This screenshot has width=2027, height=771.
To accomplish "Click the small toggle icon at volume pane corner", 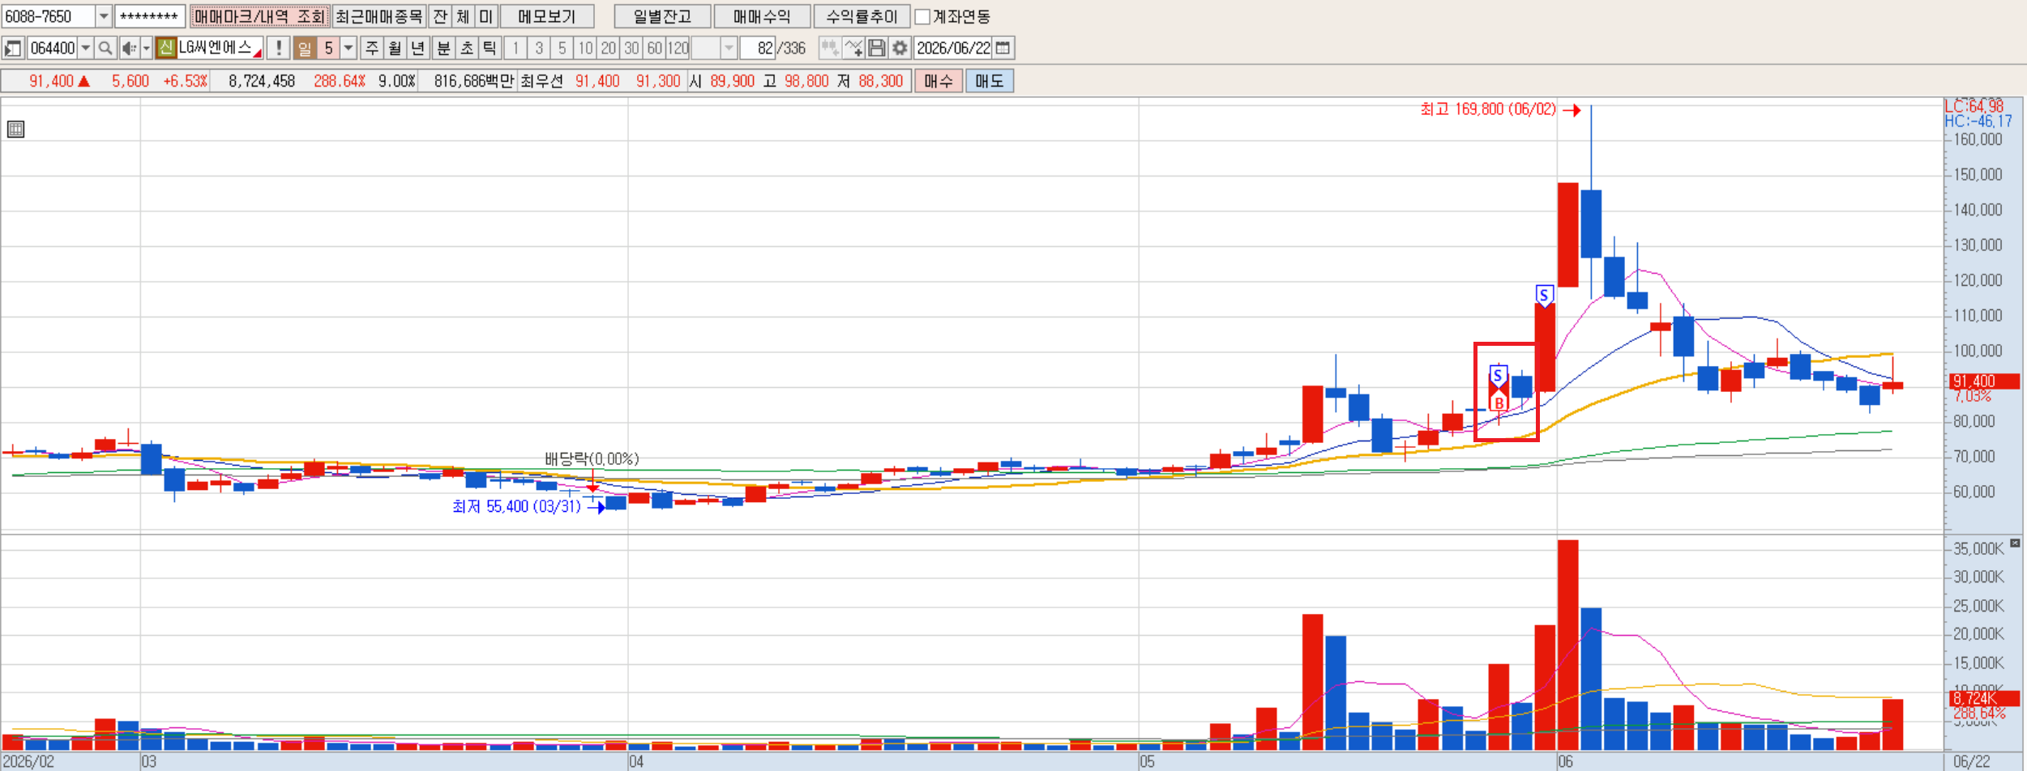I will (x=2015, y=543).
